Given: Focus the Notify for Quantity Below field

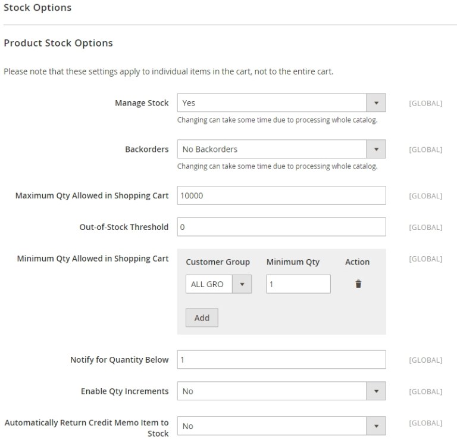Looking at the screenshot, I should click(281, 360).
